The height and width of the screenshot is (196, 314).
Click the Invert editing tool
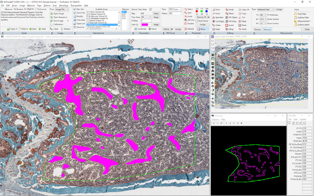pos(229,25)
